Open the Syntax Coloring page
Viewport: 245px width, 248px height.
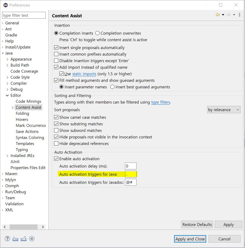(30, 137)
